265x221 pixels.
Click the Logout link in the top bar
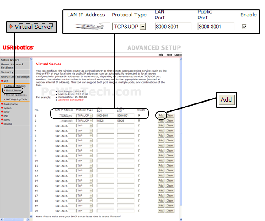coord(178,55)
